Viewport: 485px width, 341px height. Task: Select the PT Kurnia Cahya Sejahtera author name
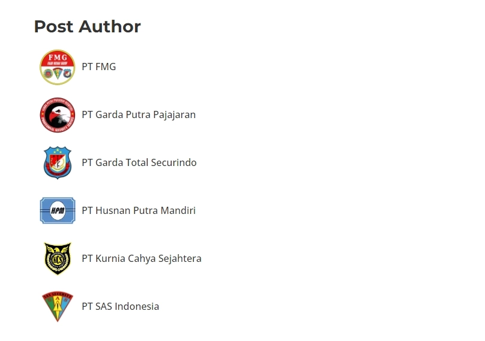pos(142,259)
